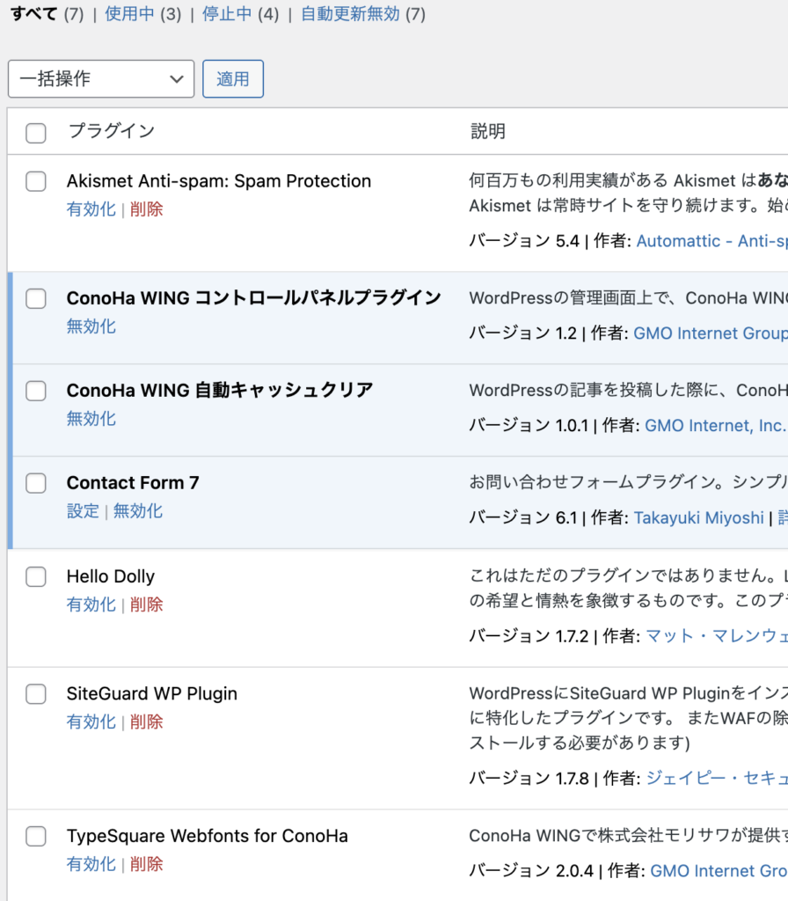Visit Takayuki Miyoshi author link

pyautogui.click(x=698, y=517)
